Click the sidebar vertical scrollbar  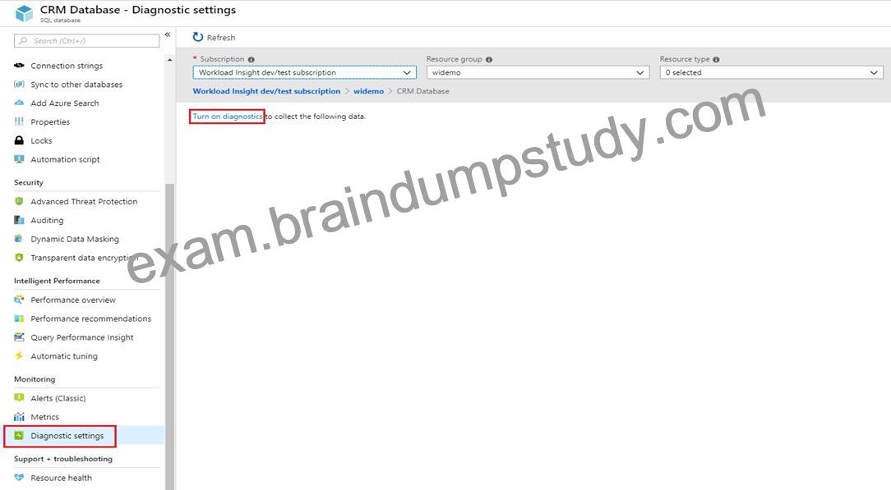point(169,337)
